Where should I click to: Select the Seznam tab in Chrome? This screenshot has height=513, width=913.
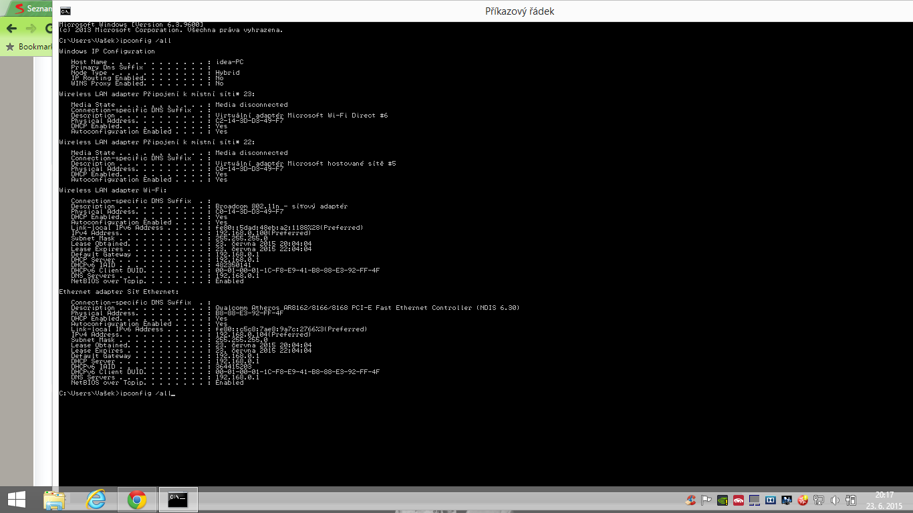(x=30, y=9)
